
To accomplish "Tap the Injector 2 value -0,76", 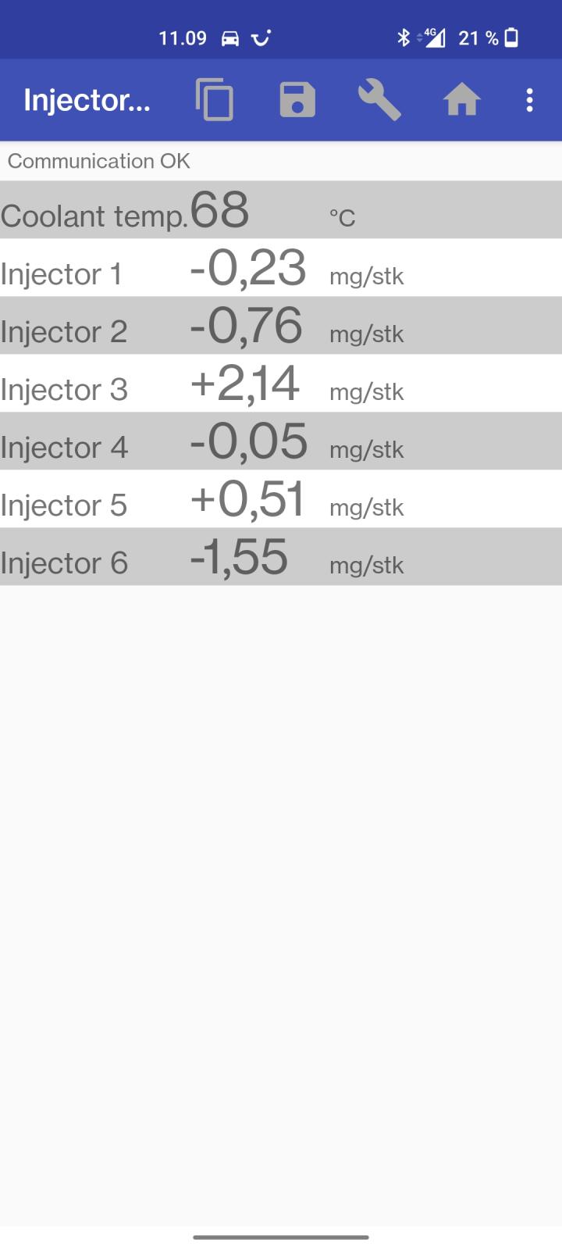I will (x=246, y=326).
